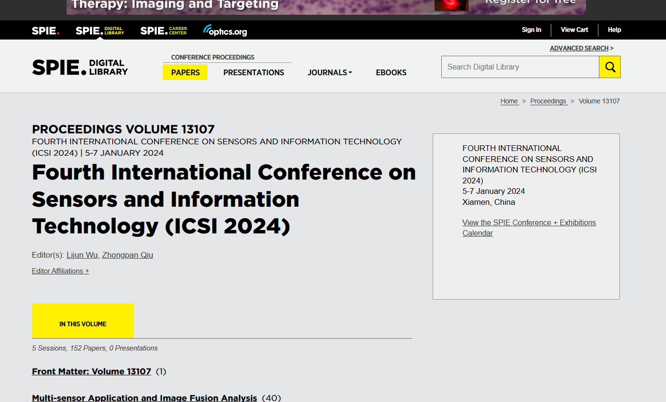Go to Proceedings breadcrumb
This screenshot has width=666, height=402.
click(x=548, y=101)
